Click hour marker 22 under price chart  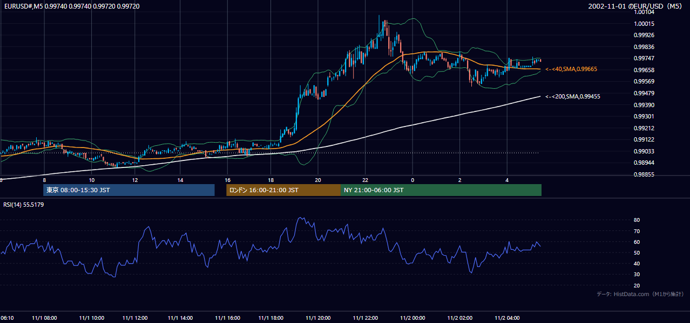366,180
